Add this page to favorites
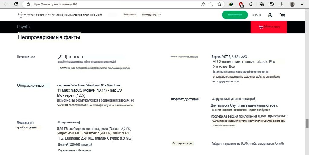 click(220, 4)
